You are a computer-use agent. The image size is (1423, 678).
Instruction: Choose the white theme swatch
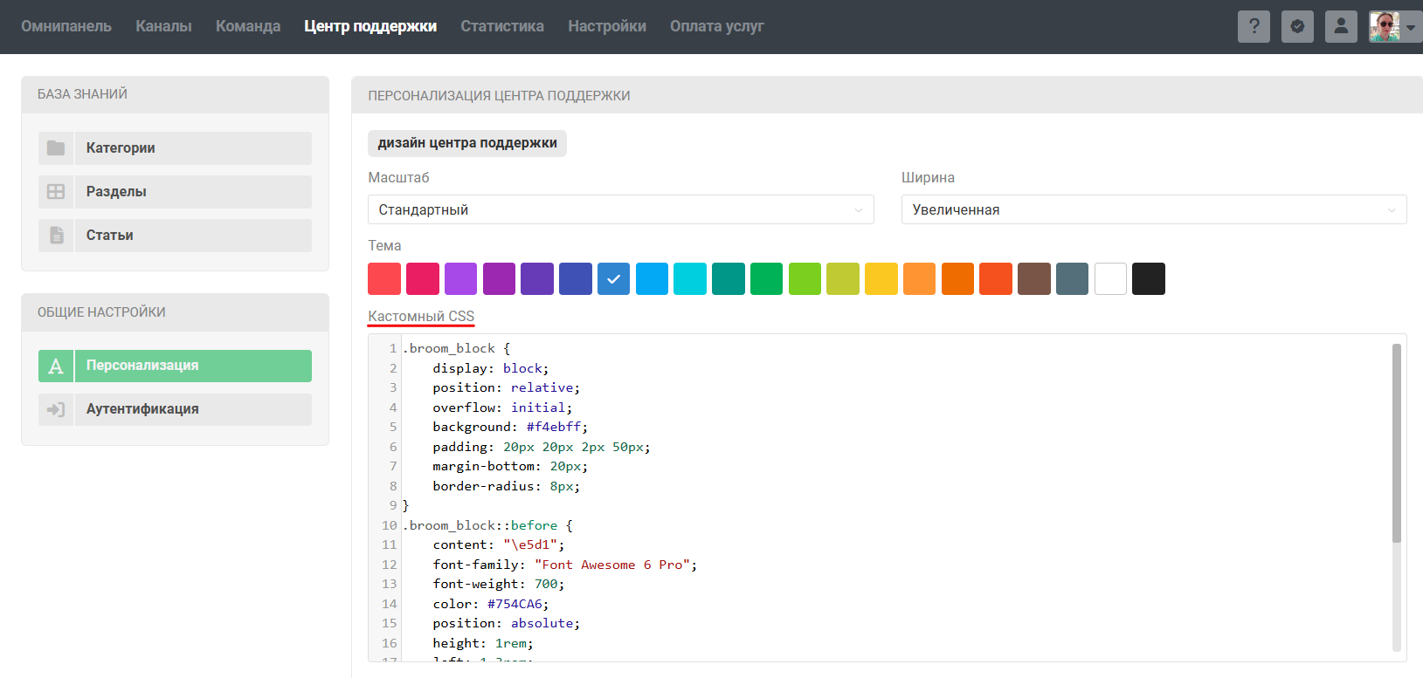click(x=1110, y=279)
